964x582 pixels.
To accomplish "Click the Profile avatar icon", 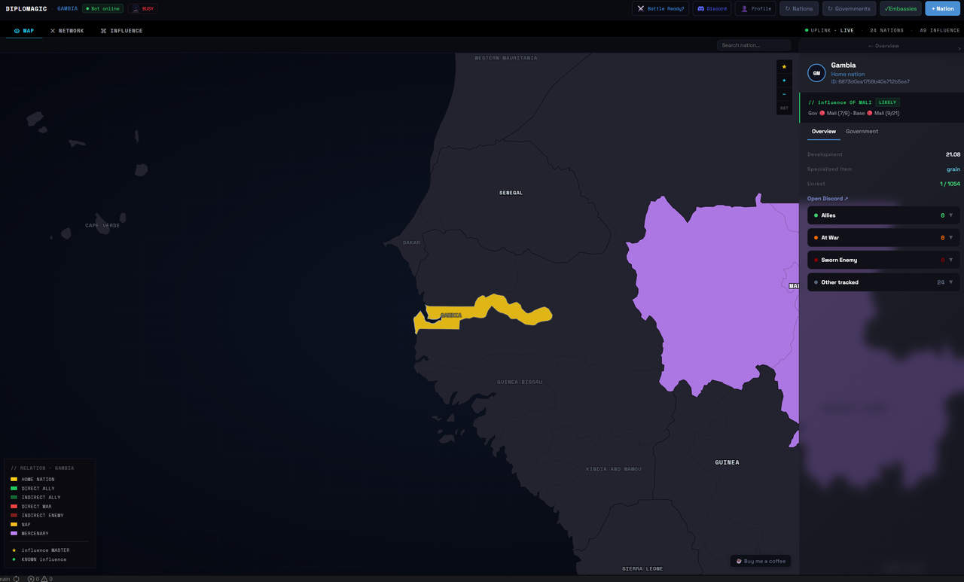I will pyautogui.click(x=744, y=9).
